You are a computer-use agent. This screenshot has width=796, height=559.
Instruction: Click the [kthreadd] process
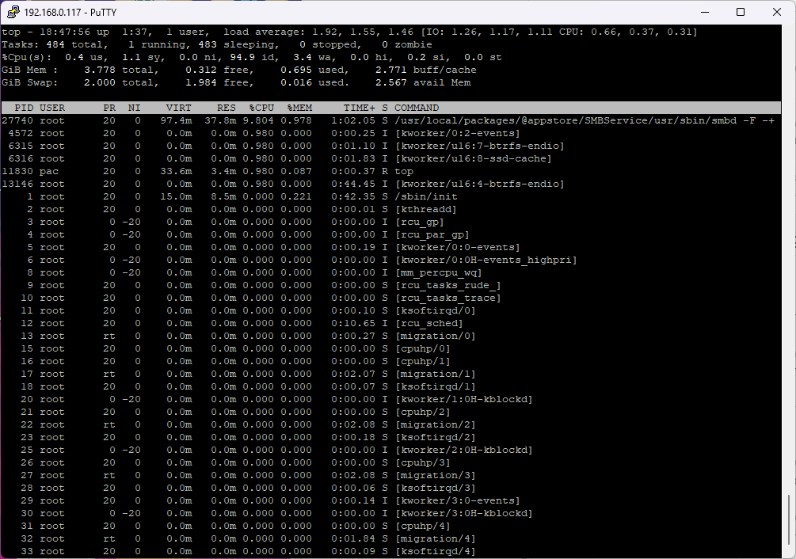point(426,209)
